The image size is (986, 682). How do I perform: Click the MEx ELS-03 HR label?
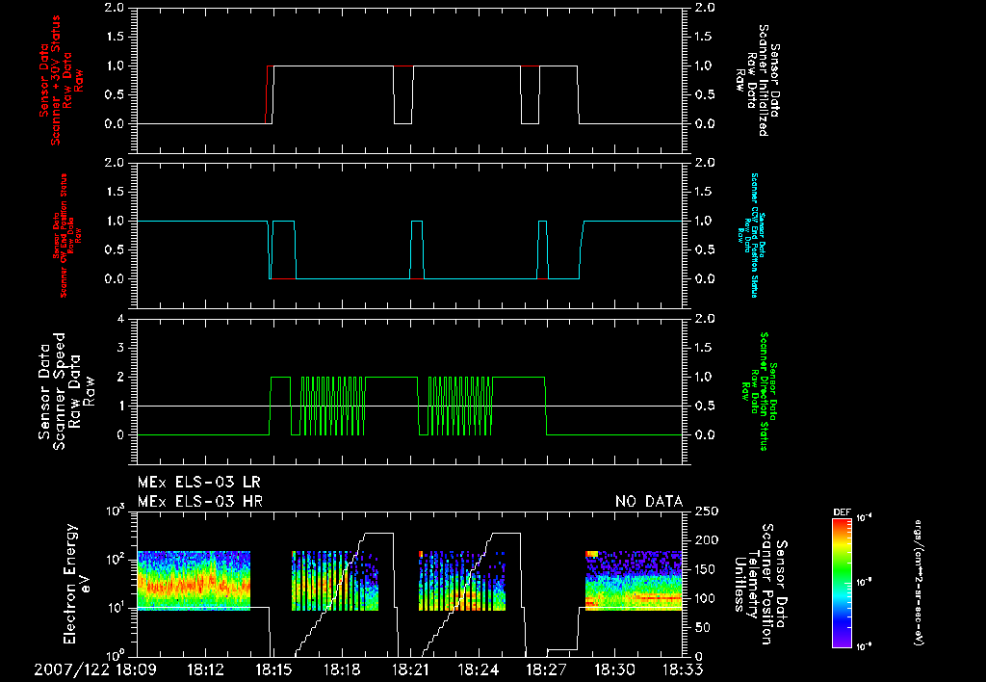200,502
